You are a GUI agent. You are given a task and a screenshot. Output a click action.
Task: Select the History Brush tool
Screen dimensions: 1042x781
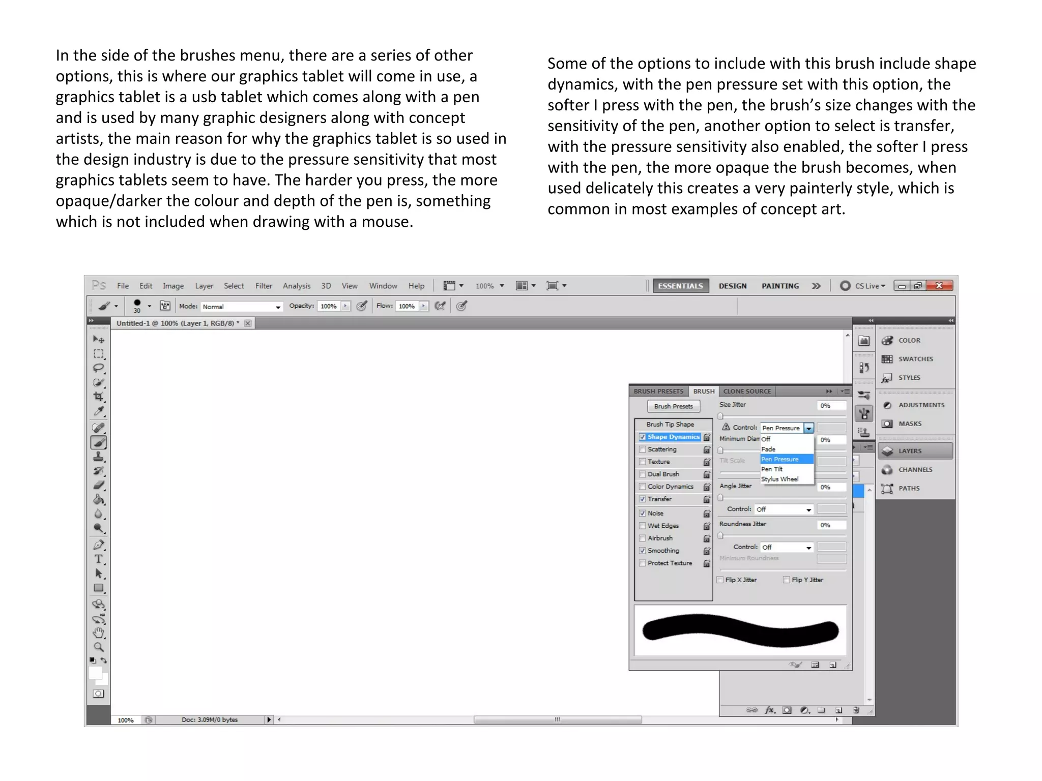pyautogui.click(x=99, y=471)
